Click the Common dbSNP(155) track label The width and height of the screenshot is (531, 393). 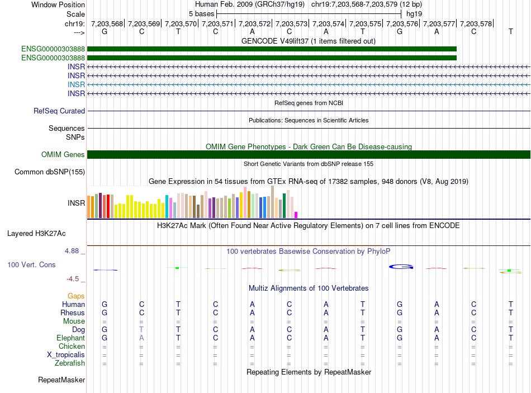tap(50, 172)
